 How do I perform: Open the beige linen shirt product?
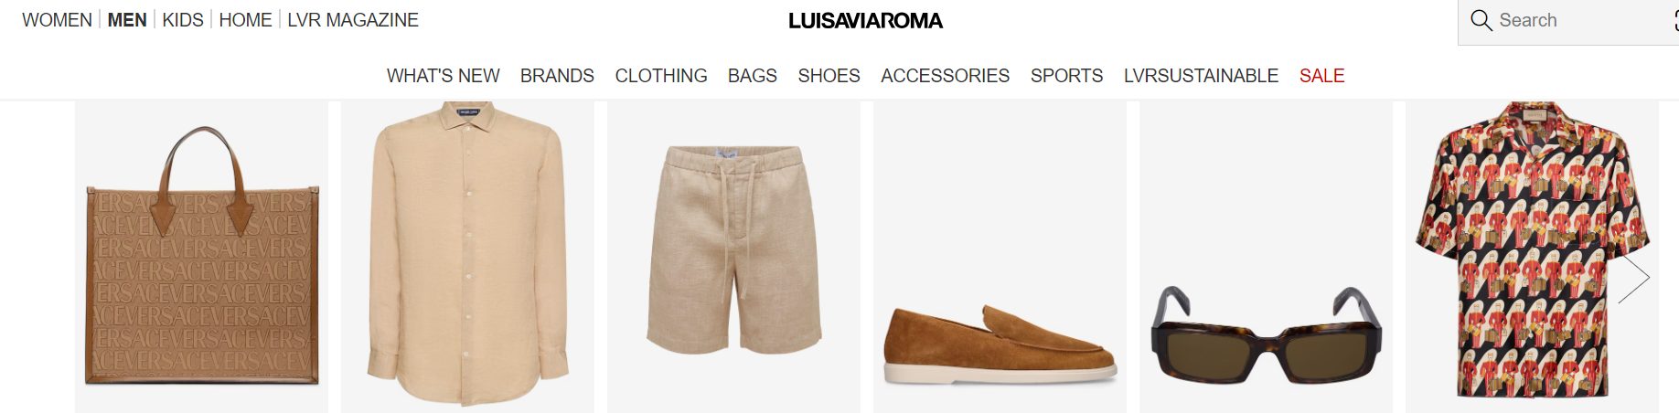click(x=467, y=257)
